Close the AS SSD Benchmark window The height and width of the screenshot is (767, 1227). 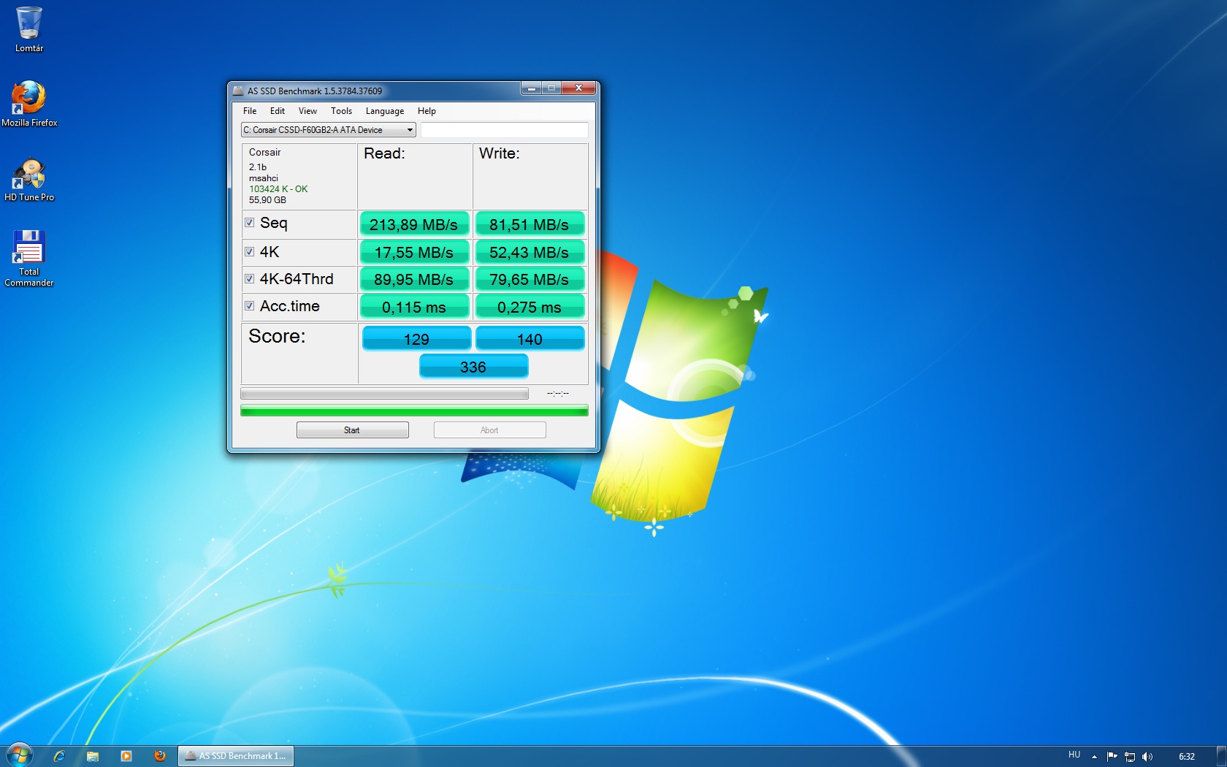point(578,88)
